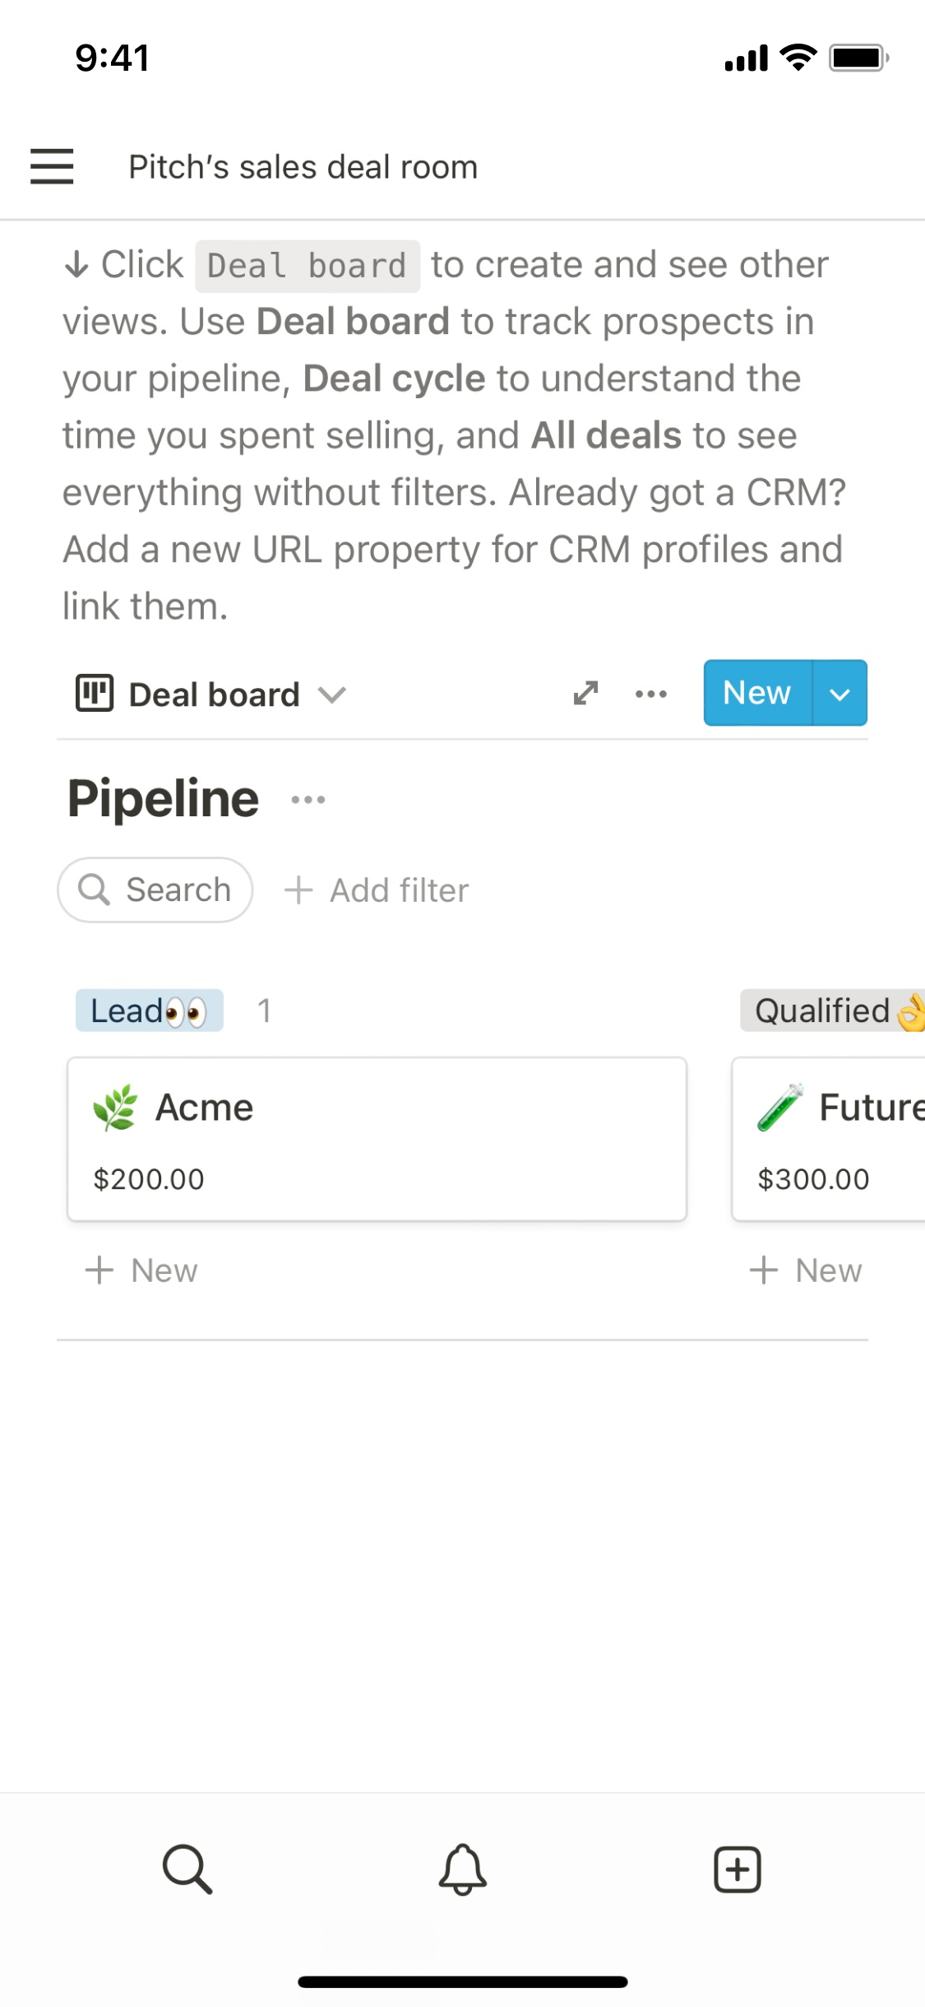The height and width of the screenshot is (2007, 925).
Task: Tap the Deal board view icon
Action: [95, 693]
